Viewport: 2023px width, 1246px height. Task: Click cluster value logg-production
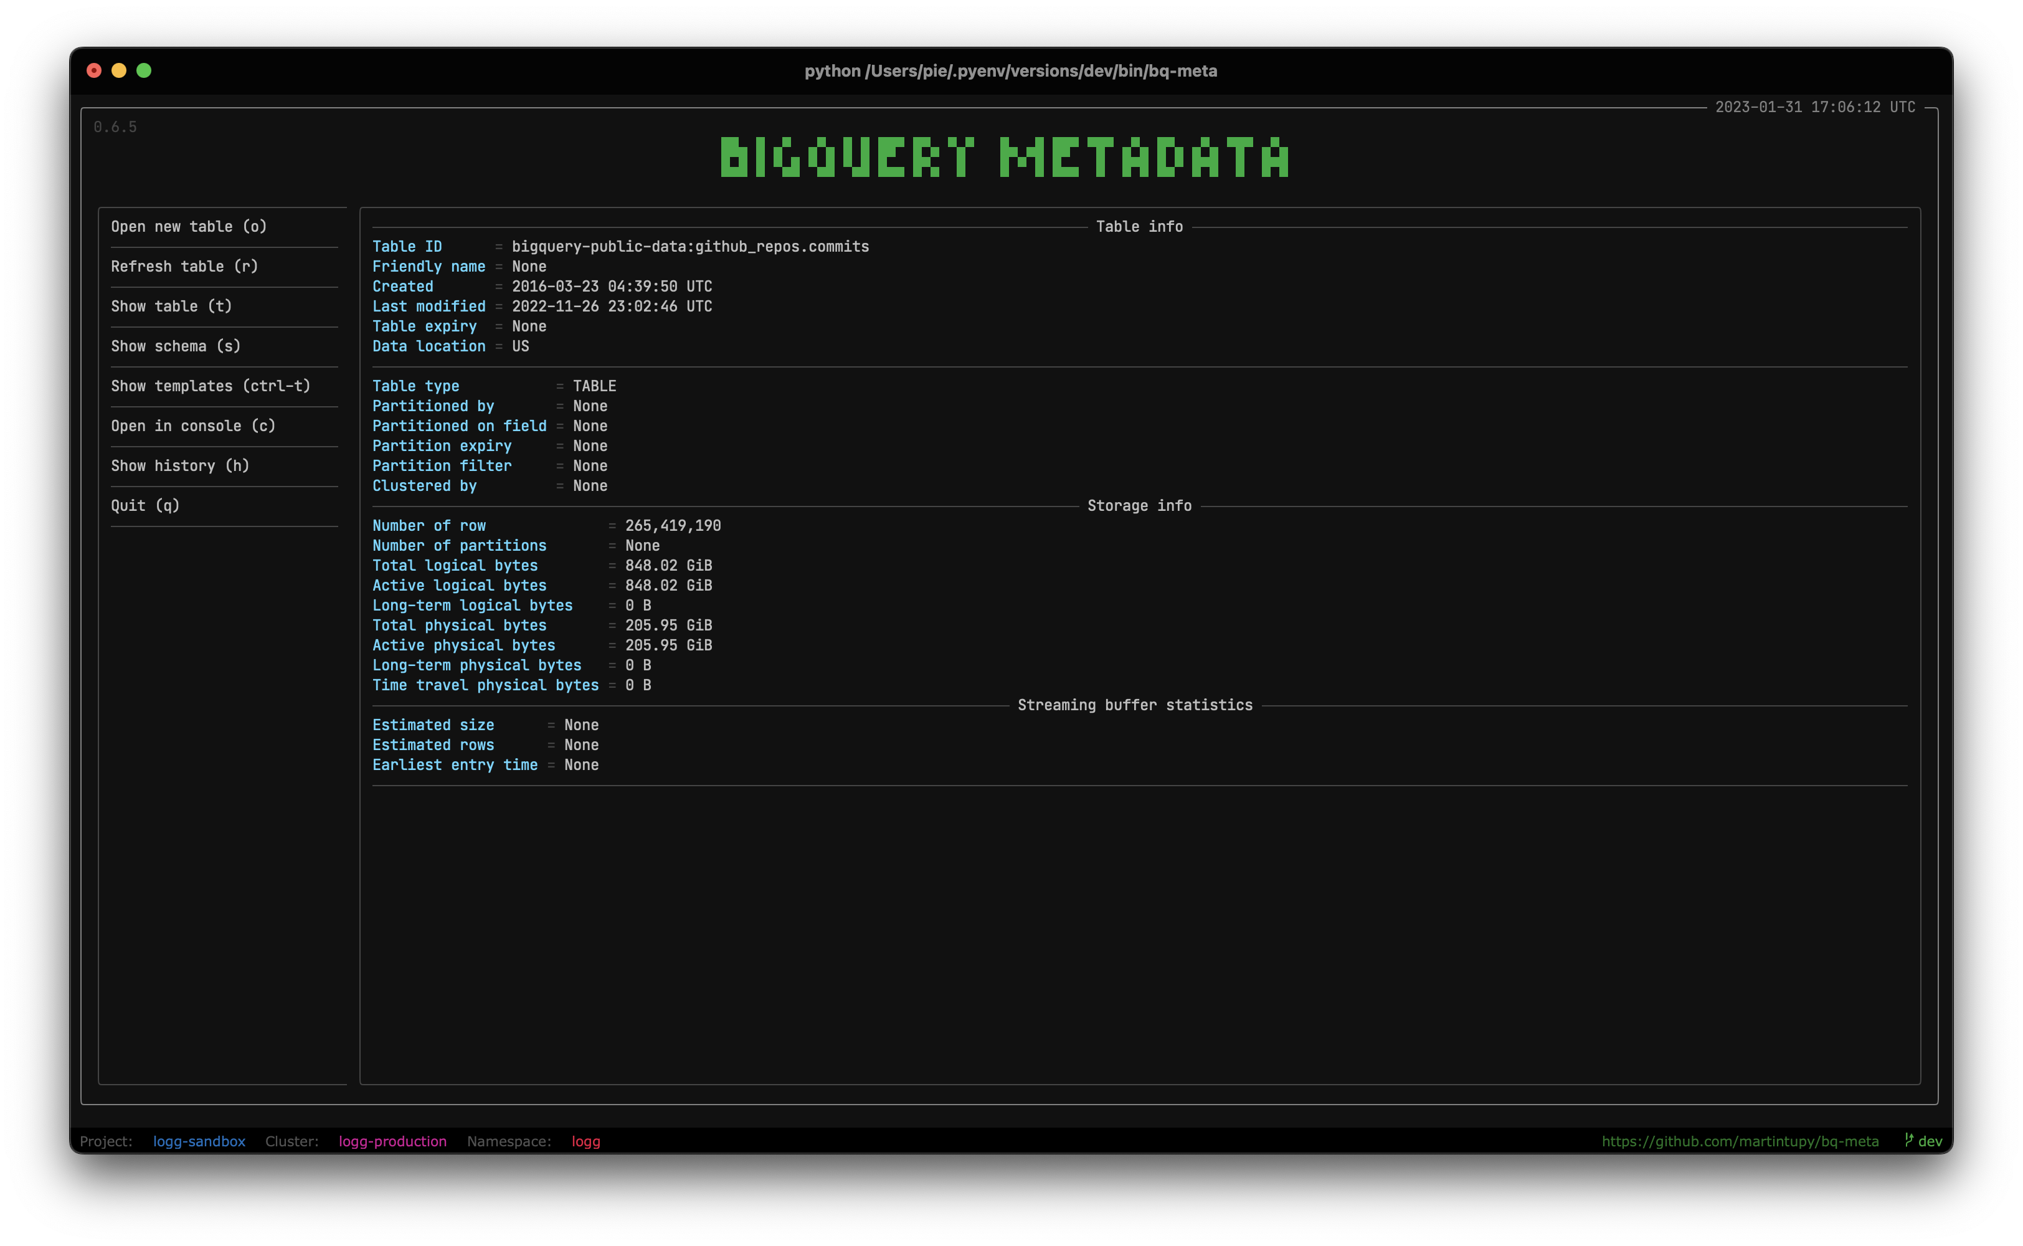pos(393,1141)
